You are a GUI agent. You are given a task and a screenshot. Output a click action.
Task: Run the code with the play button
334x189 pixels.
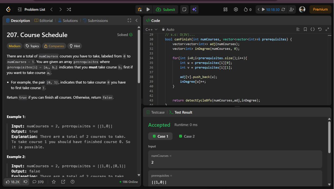148,9
